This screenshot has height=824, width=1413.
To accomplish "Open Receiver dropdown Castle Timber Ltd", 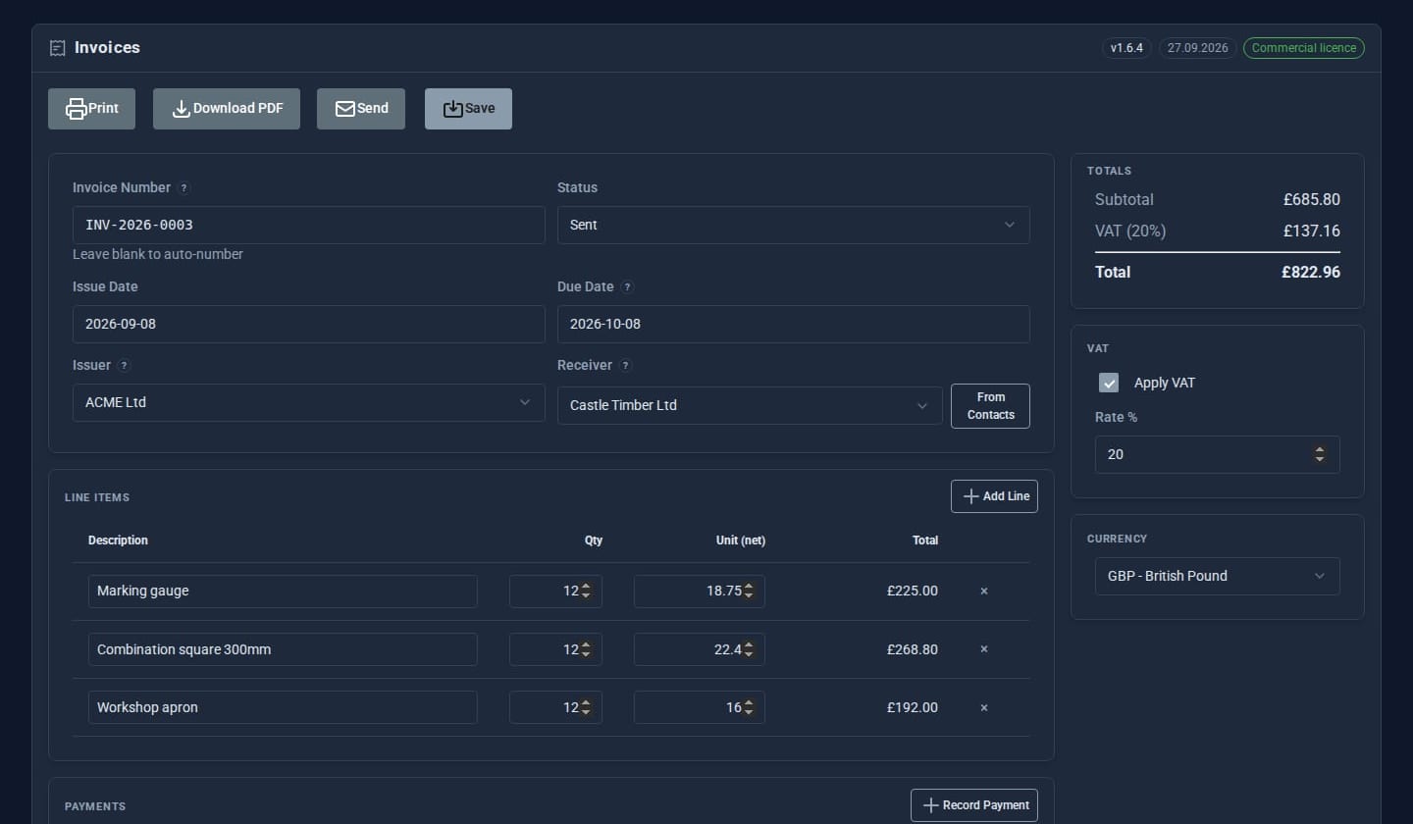I will 750,405.
